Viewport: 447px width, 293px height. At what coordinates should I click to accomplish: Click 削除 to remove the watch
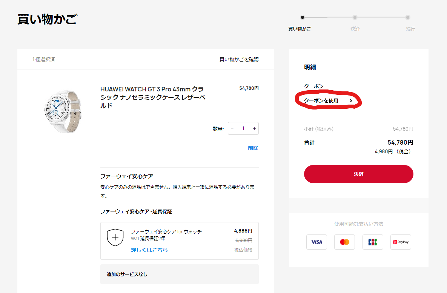click(x=253, y=148)
